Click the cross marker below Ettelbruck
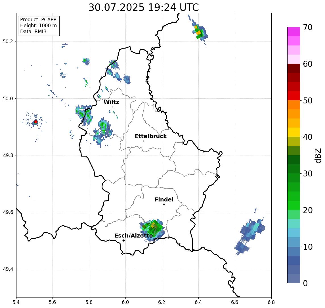 (144, 141)
